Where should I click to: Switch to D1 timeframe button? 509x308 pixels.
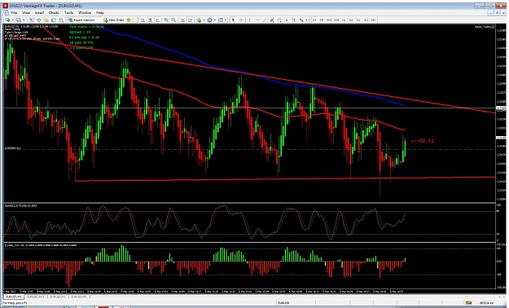coord(358,20)
